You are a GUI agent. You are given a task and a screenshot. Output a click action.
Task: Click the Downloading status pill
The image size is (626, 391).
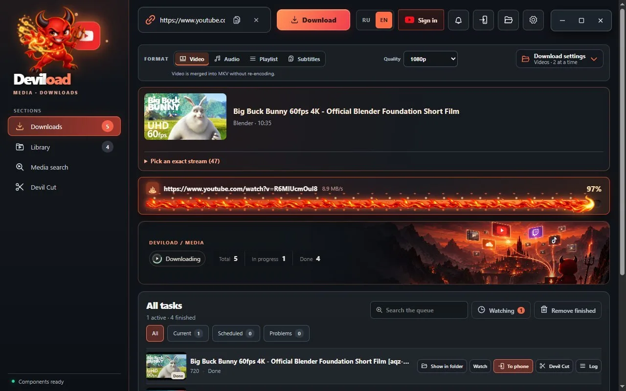177,259
